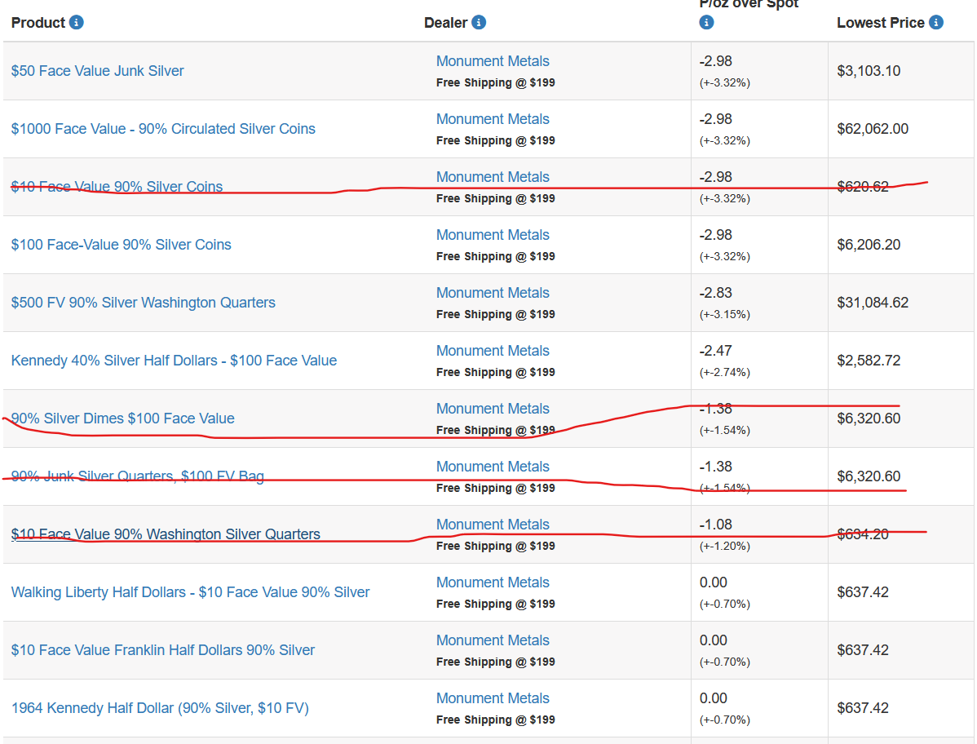The image size is (977, 744).
Task: Click the -2.47 over spot value
Action: tap(715, 351)
